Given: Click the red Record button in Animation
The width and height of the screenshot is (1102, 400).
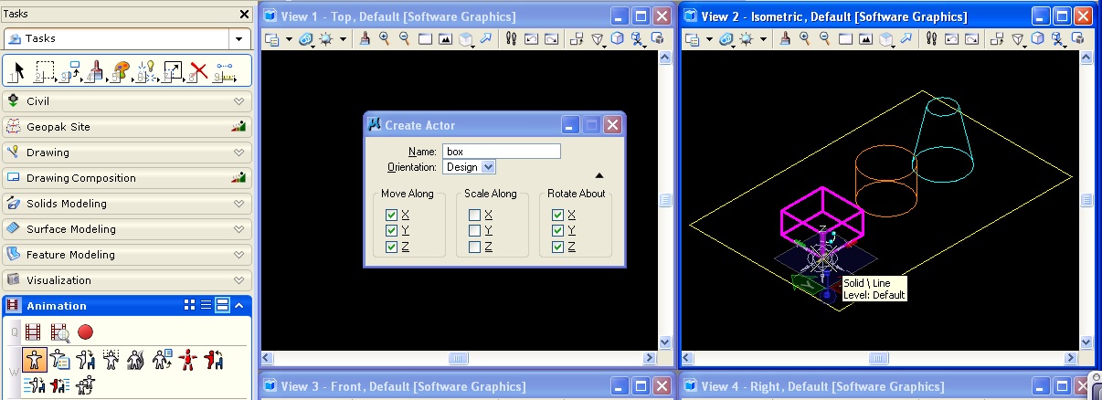Looking at the screenshot, I should 86,332.
